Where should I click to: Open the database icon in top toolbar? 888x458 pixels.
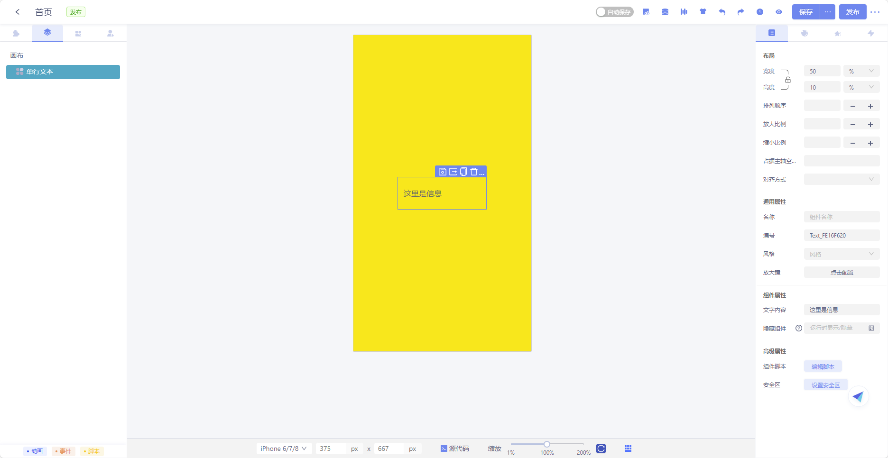[x=665, y=12]
